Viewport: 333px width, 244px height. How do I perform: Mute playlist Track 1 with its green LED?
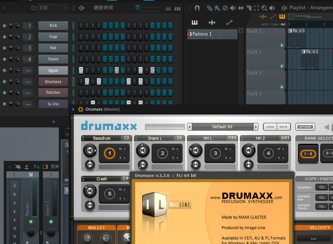point(282,45)
